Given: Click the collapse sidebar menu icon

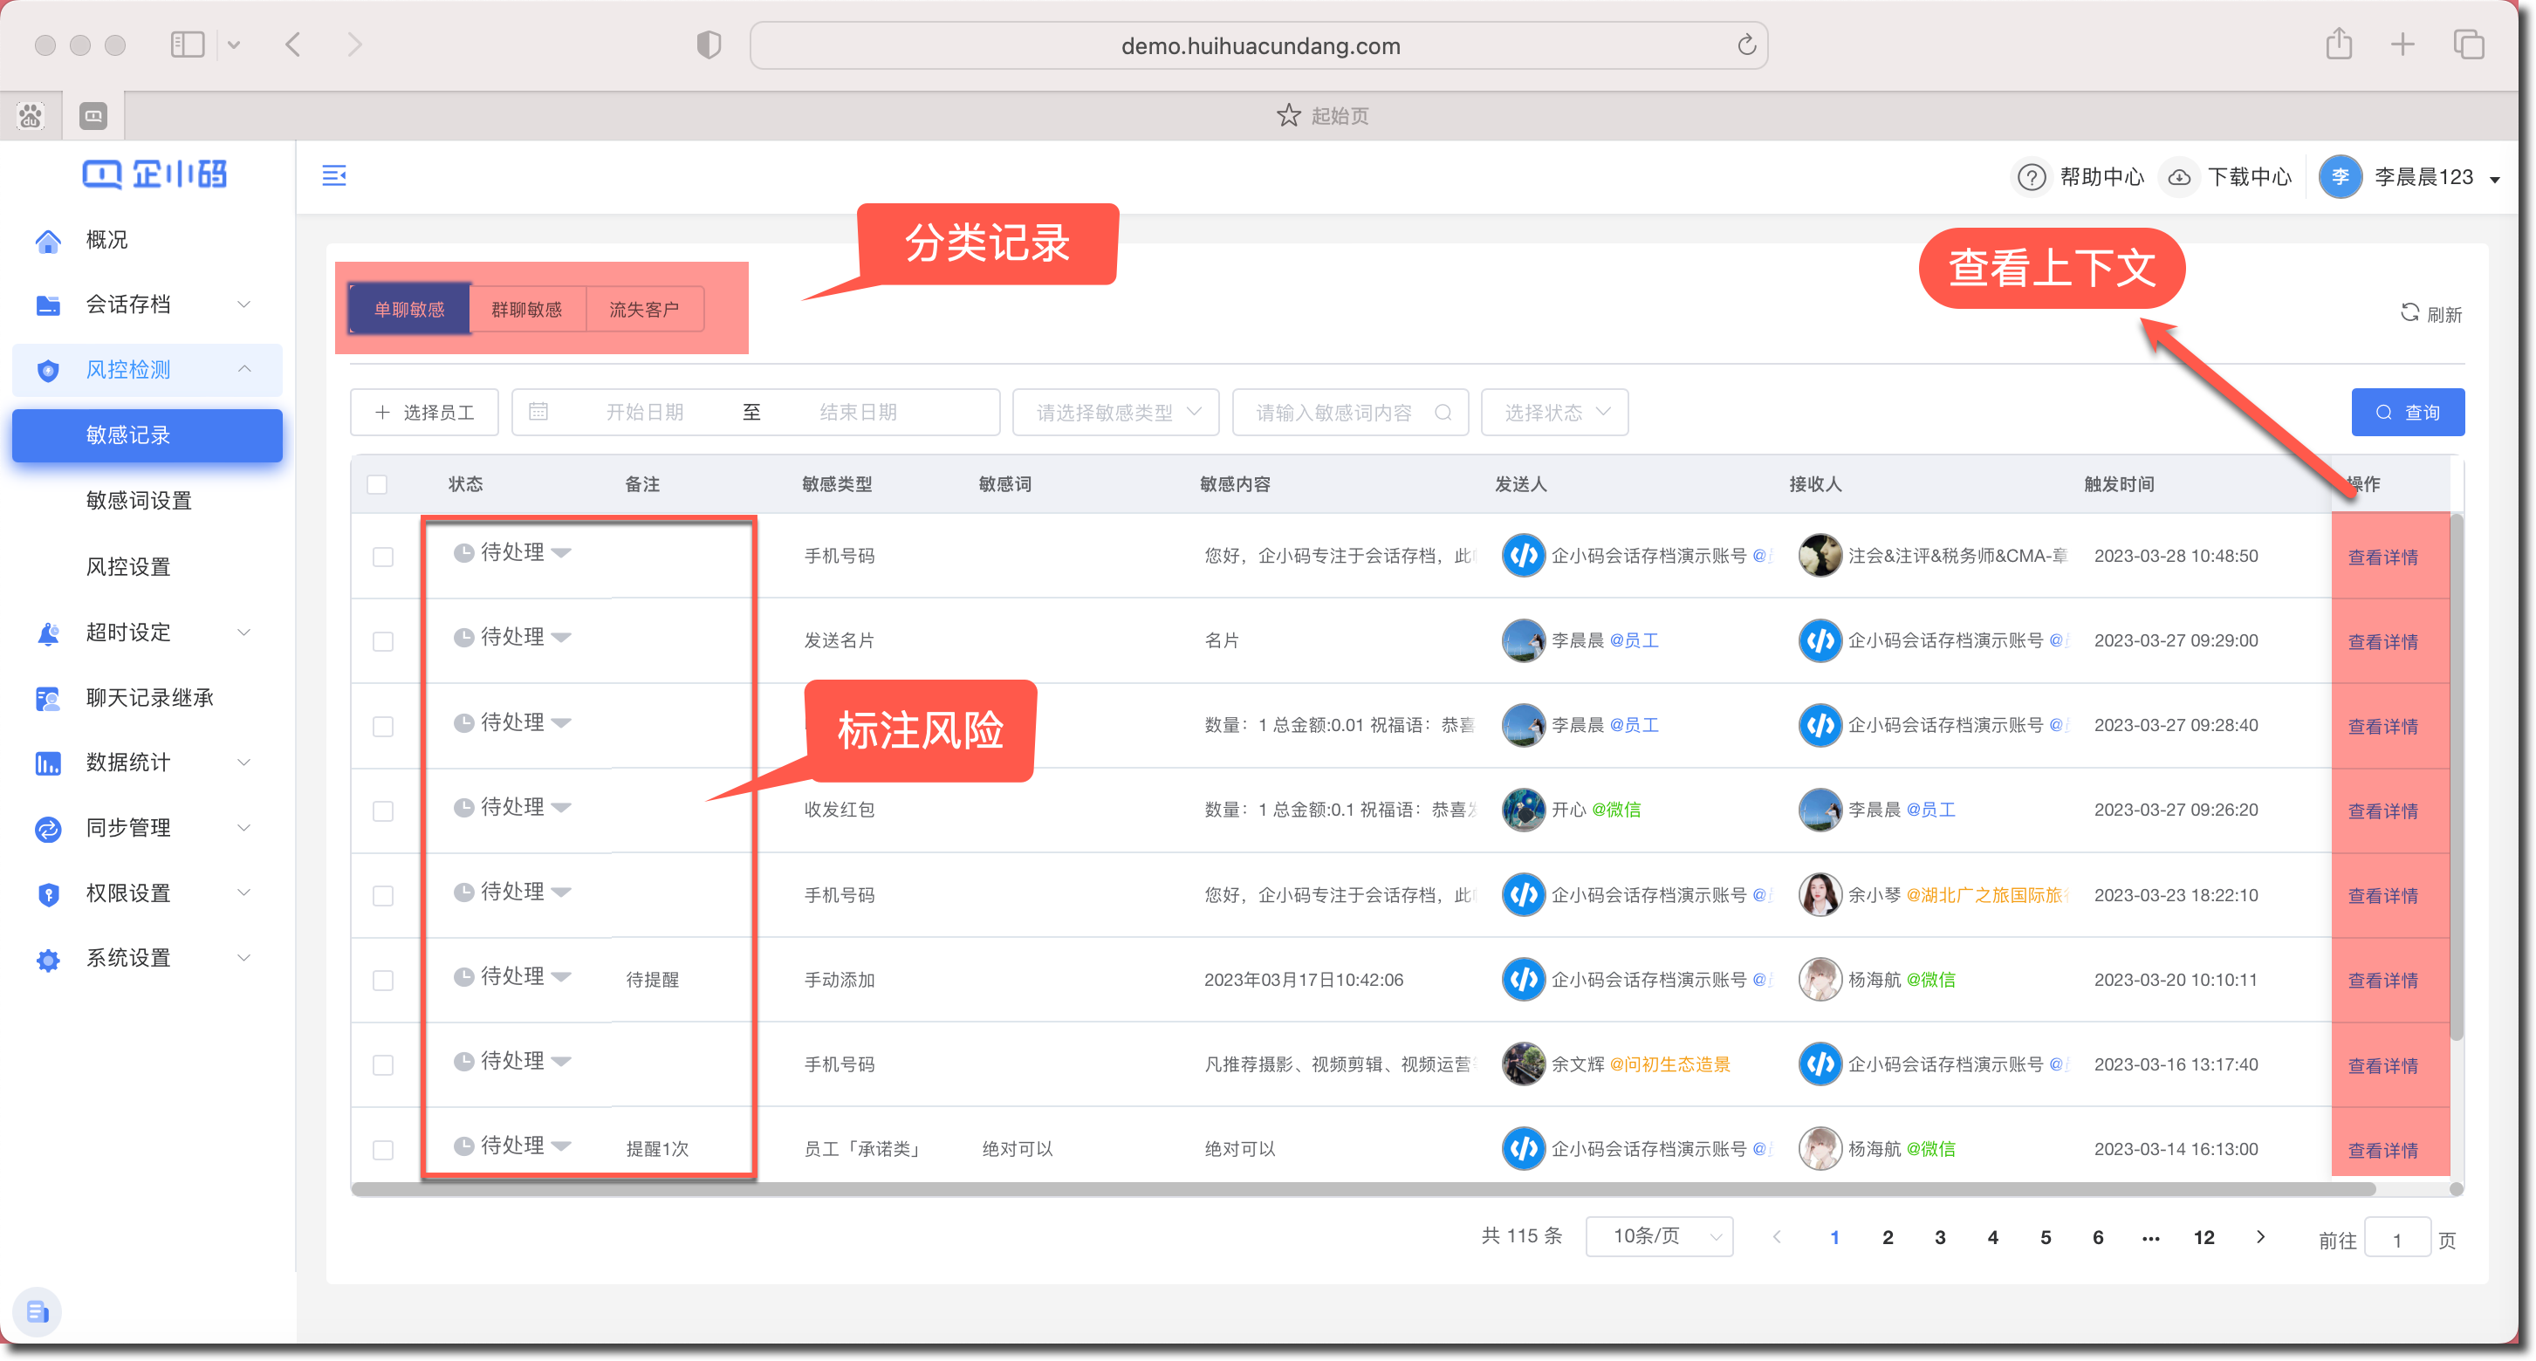Looking at the screenshot, I should coord(333,175).
